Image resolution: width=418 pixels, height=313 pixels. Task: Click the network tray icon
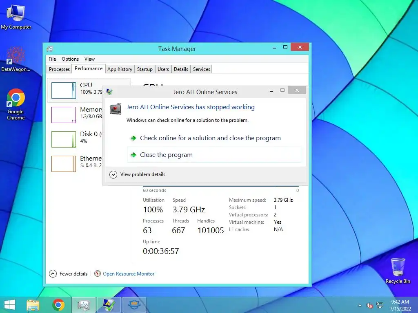pos(380,305)
